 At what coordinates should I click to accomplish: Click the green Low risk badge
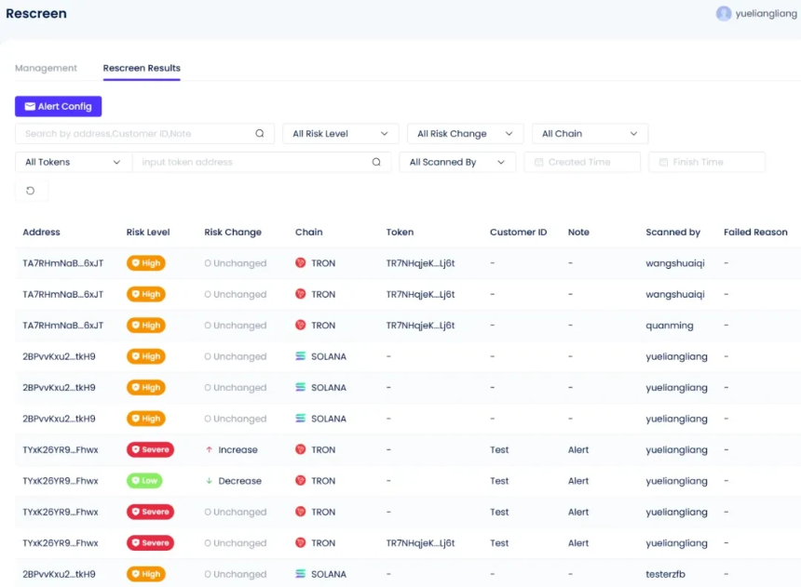(144, 481)
